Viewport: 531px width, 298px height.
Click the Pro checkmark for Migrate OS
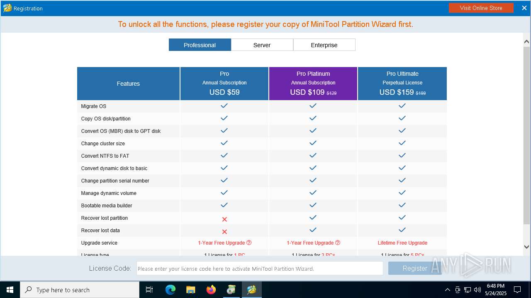tap(224, 106)
